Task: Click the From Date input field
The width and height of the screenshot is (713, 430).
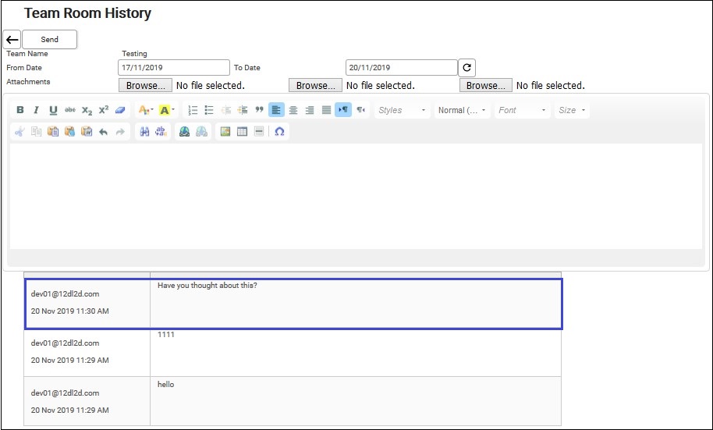Action: click(174, 68)
